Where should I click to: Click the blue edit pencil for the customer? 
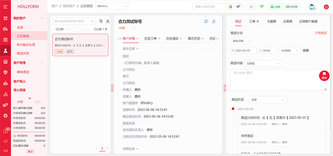214,21
